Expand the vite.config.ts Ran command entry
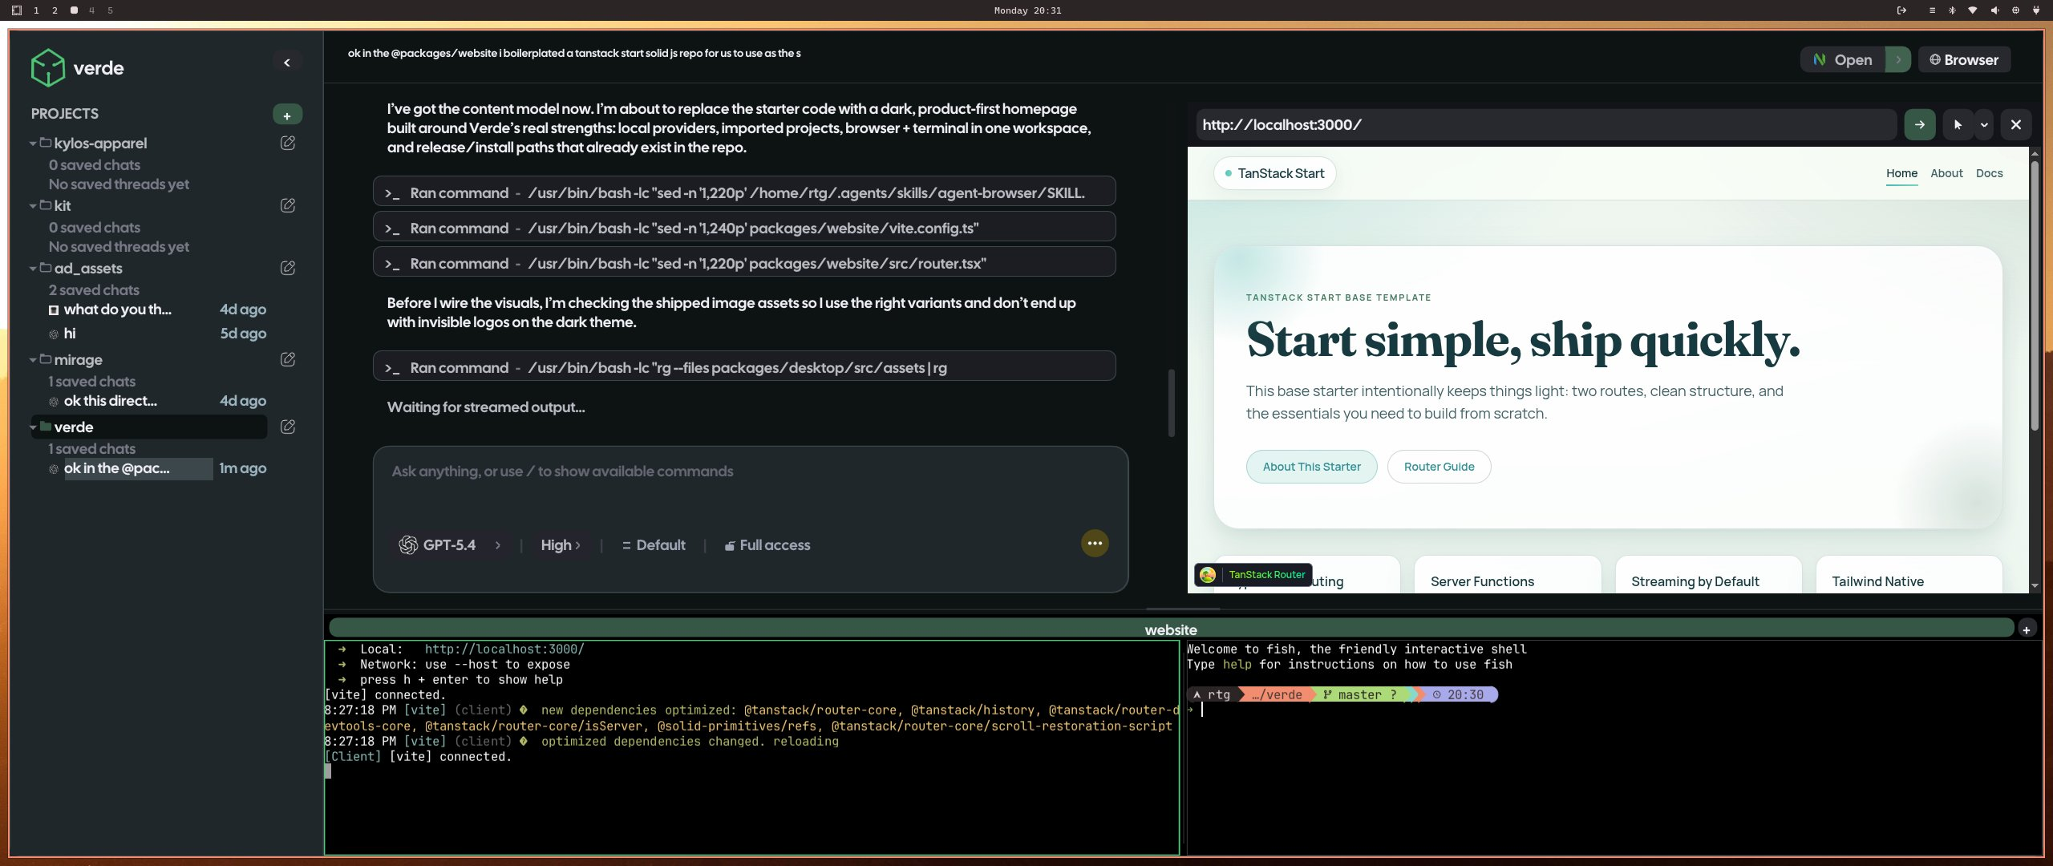 pyautogui.click(x=744, y=228)
